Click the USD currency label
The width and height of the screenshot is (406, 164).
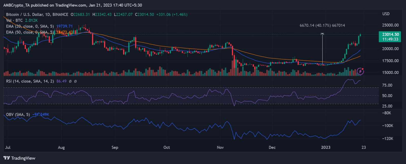pyautogui.click(x=386, y=14)
